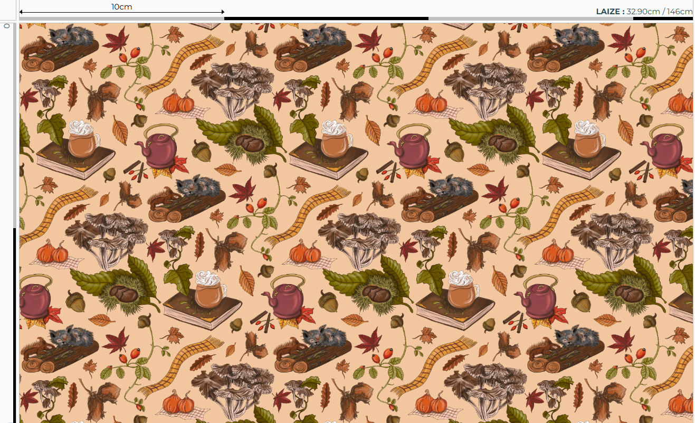The width and height of the screenshot is (695, 423).
Task: Click the LAIZE label text
Action: coord(610,11)
